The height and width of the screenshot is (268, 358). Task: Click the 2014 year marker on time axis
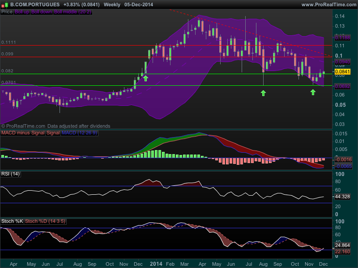(156, 264)
